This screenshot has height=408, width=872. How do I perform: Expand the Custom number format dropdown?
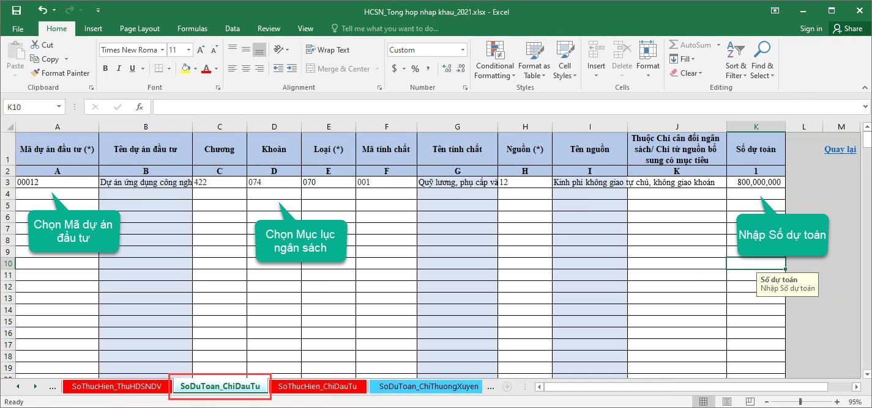point(463,50)
